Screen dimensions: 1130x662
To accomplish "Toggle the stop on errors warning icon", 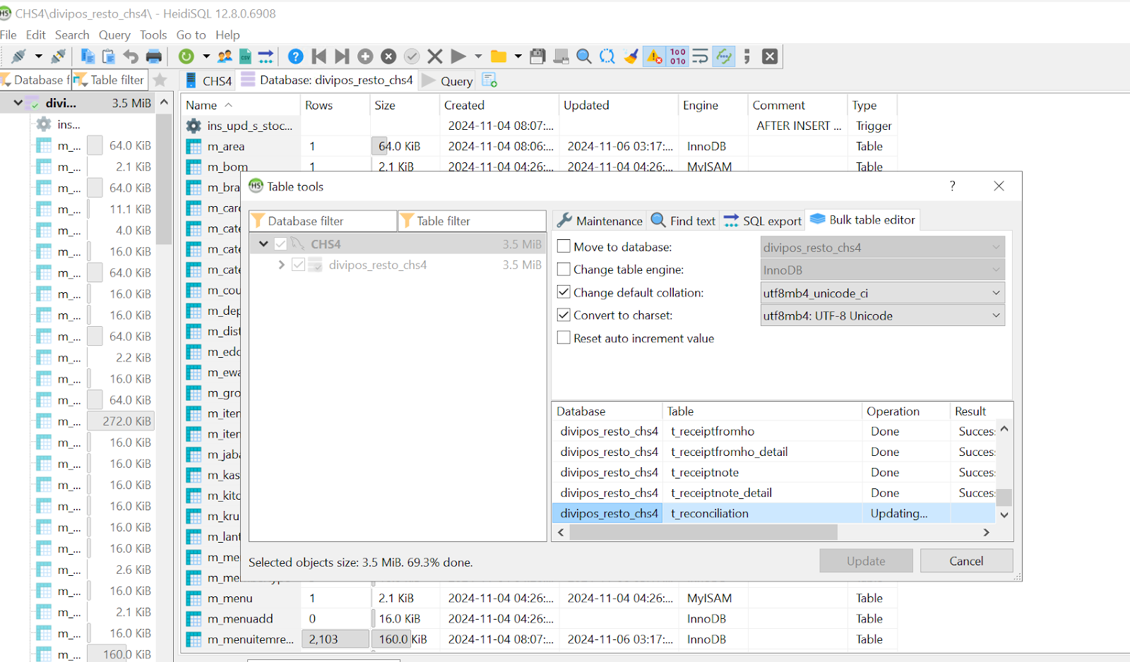I will point(655,56).
